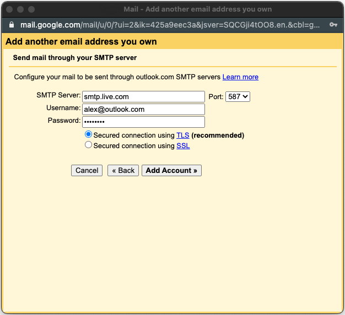
Task: Open the SSL hyperlink
Action: [183, 146]
